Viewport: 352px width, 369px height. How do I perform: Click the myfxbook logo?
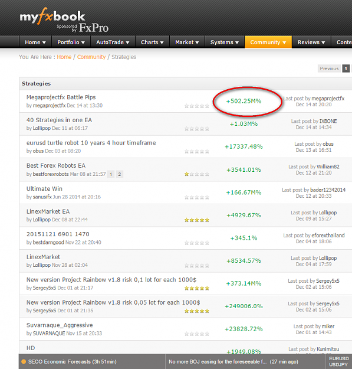click(52, 16)
